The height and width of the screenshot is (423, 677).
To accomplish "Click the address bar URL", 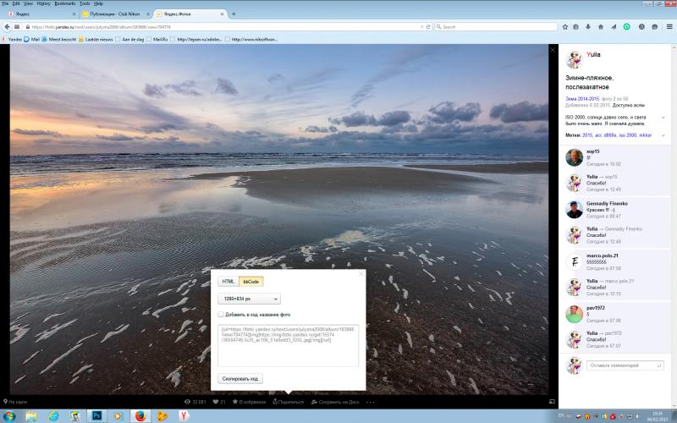I will (223, 27).
